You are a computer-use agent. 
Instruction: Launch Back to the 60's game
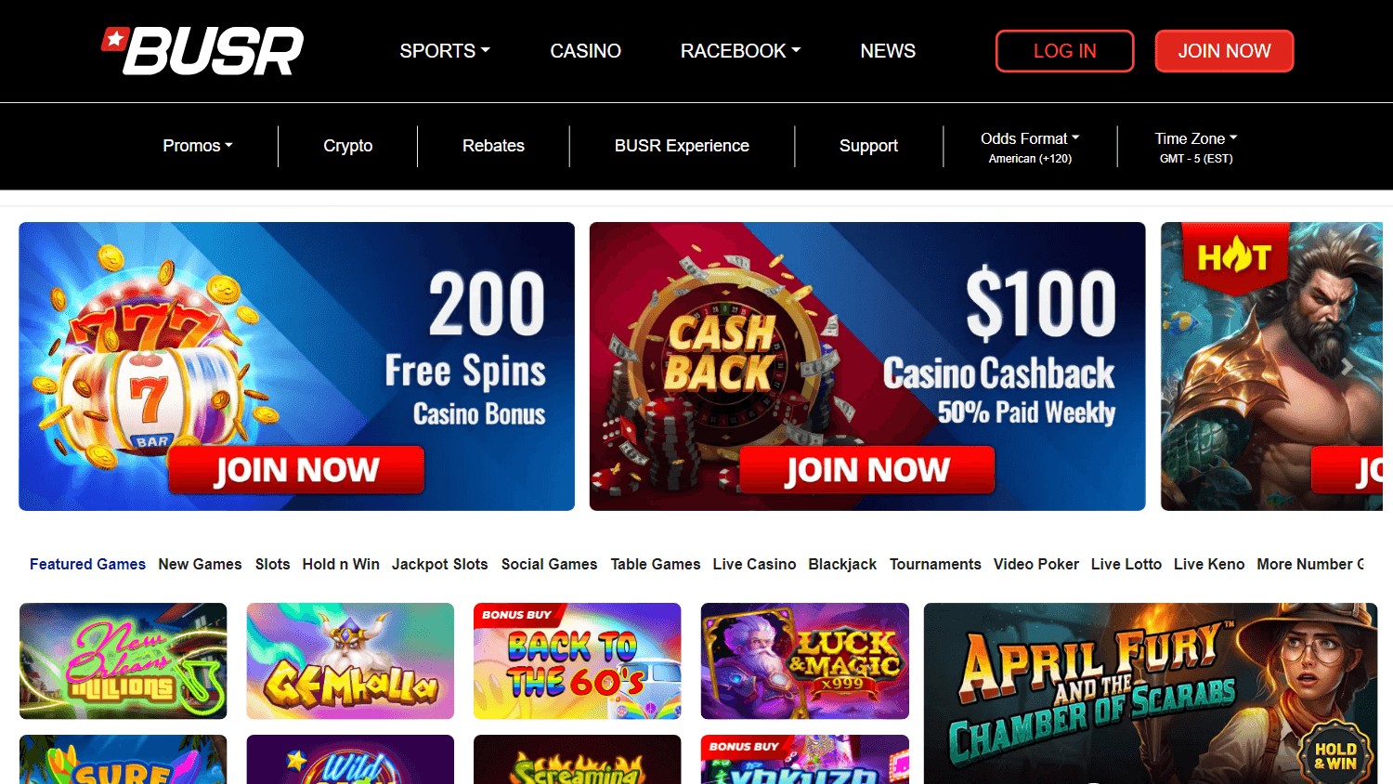[578, 660]
